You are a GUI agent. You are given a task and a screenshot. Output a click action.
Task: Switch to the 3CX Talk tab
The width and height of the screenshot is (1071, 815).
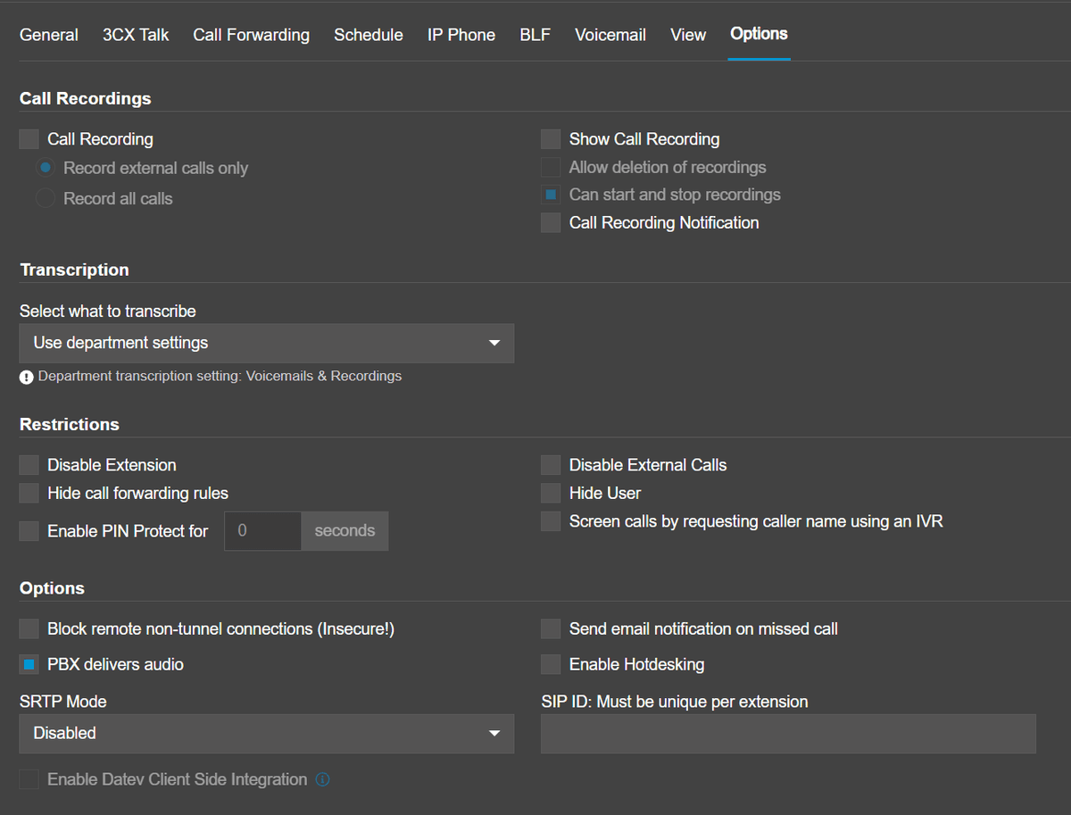pyautogui.click(x=136, y=35)
